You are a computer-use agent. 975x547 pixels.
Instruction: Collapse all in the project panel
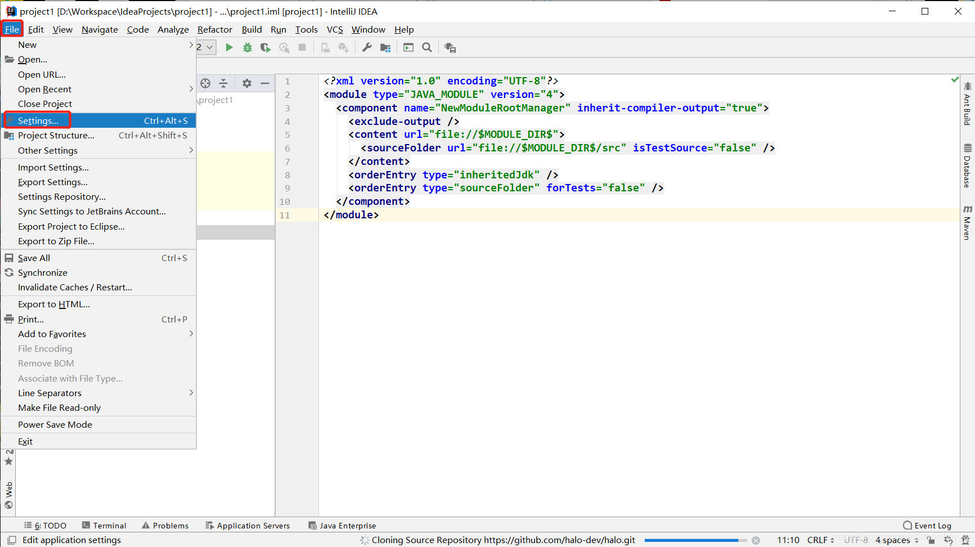pyautogui.click(x=223, y=83)
